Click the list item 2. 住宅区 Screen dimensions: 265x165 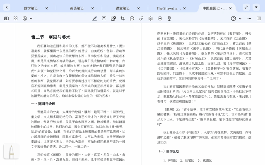coord(187,160)
